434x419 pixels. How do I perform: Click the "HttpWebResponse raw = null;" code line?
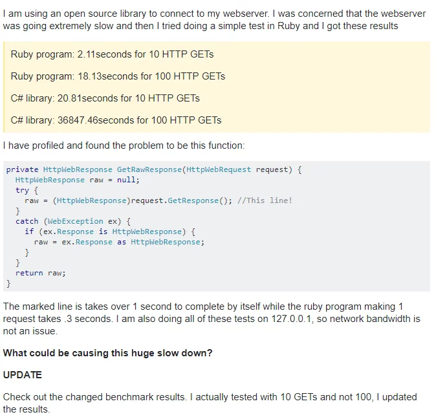click(77, 180)
